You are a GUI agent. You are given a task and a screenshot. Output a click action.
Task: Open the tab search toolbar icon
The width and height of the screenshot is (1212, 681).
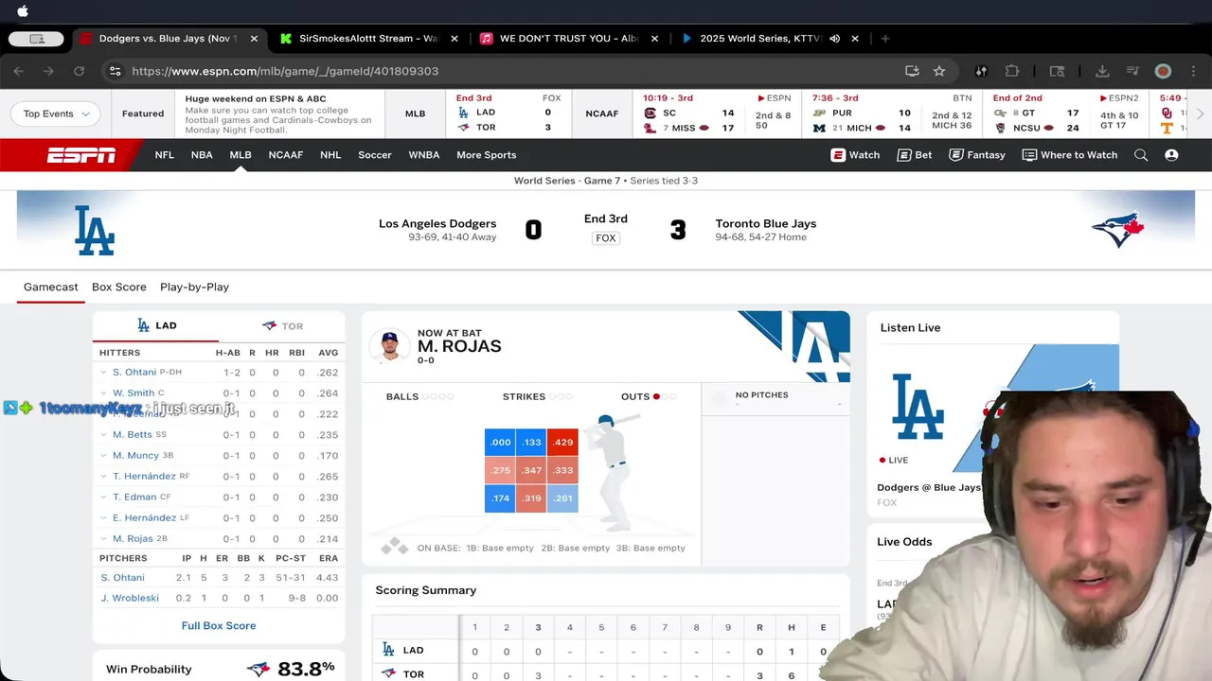(x=1057, y=71)
